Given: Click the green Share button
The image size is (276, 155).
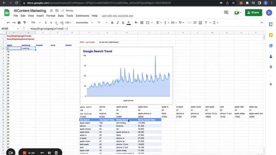Looking at the screenshot, I should tap(254, 12).
